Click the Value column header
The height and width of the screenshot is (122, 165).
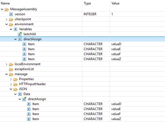tap(115, 3)
